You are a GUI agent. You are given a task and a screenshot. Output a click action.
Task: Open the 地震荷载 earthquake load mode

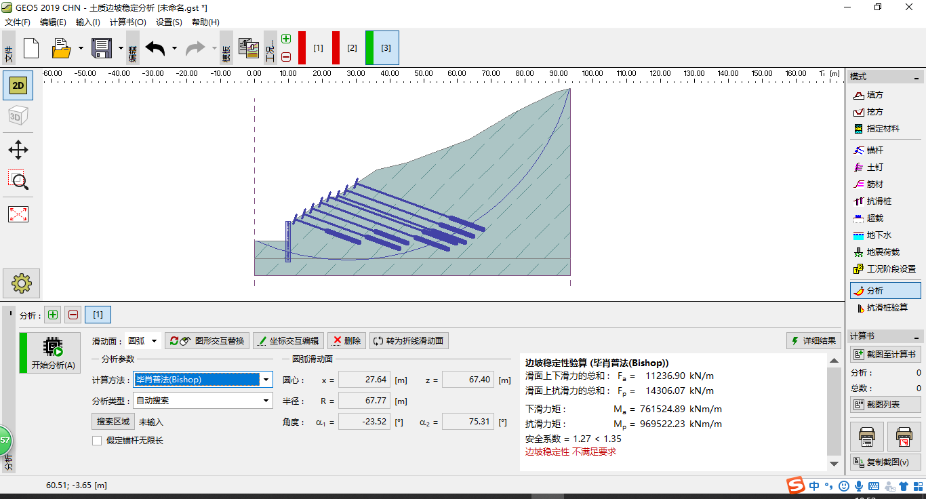885,252
